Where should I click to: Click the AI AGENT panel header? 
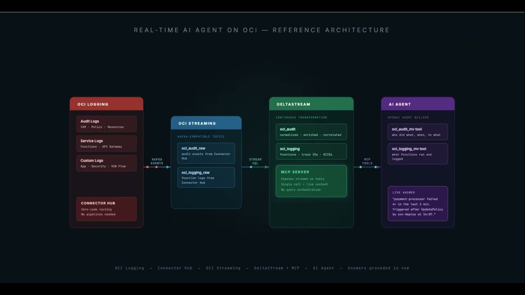point(418,104)
